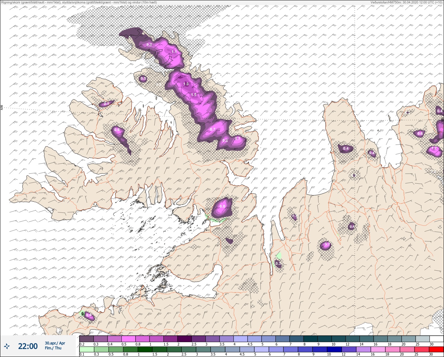The width and height of the screenshot is (444, 357).
Task: Click the 1.1 precipitation value on the map
Action: tap(174, 52)
